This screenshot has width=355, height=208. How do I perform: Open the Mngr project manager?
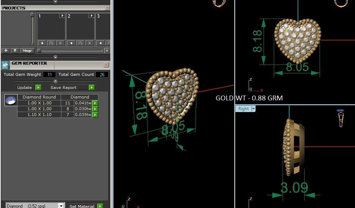click(x=27, y=50)
